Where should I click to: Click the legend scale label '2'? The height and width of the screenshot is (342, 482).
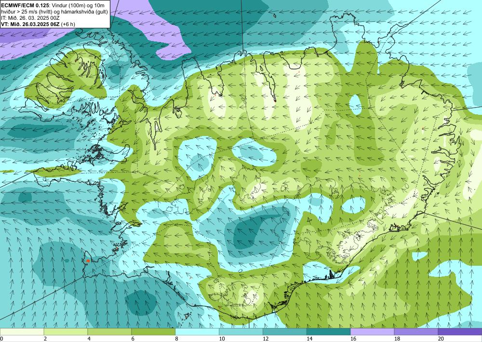(x=45, y=339)
